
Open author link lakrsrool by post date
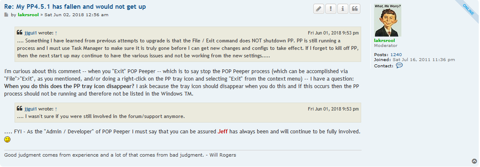click(x=28, y=15)
